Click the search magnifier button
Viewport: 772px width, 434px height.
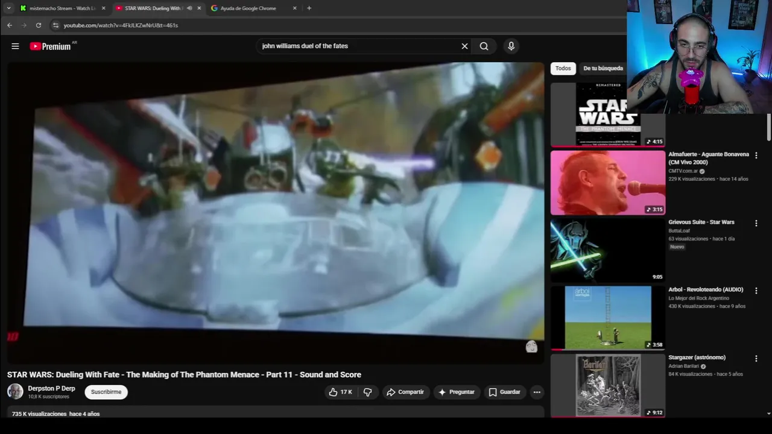(x=484, y=46)
